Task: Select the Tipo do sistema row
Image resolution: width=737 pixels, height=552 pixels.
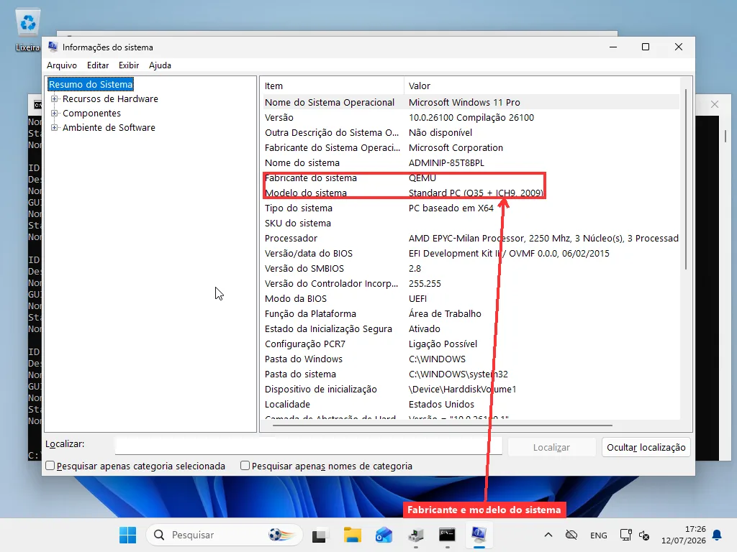Action: [470, 208]
